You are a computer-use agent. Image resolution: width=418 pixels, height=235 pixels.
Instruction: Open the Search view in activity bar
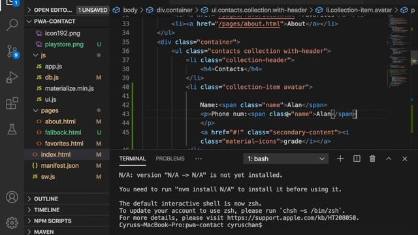point(12,25)
